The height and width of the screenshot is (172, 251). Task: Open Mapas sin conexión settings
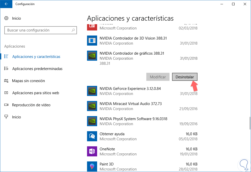click(28, 81)
